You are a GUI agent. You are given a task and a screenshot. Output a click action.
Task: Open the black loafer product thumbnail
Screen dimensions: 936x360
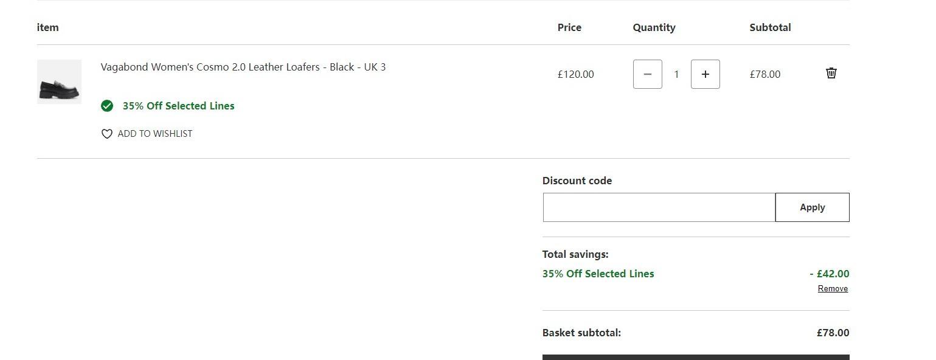[59, 81]
